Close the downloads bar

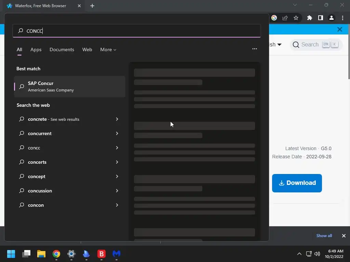[344, 236]
